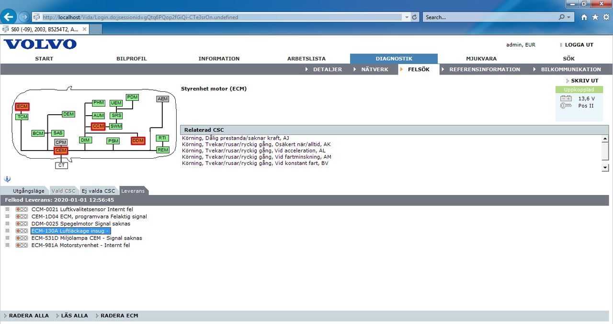Click down arrow of Relaterad CSC scrollbar

[605, 168]
